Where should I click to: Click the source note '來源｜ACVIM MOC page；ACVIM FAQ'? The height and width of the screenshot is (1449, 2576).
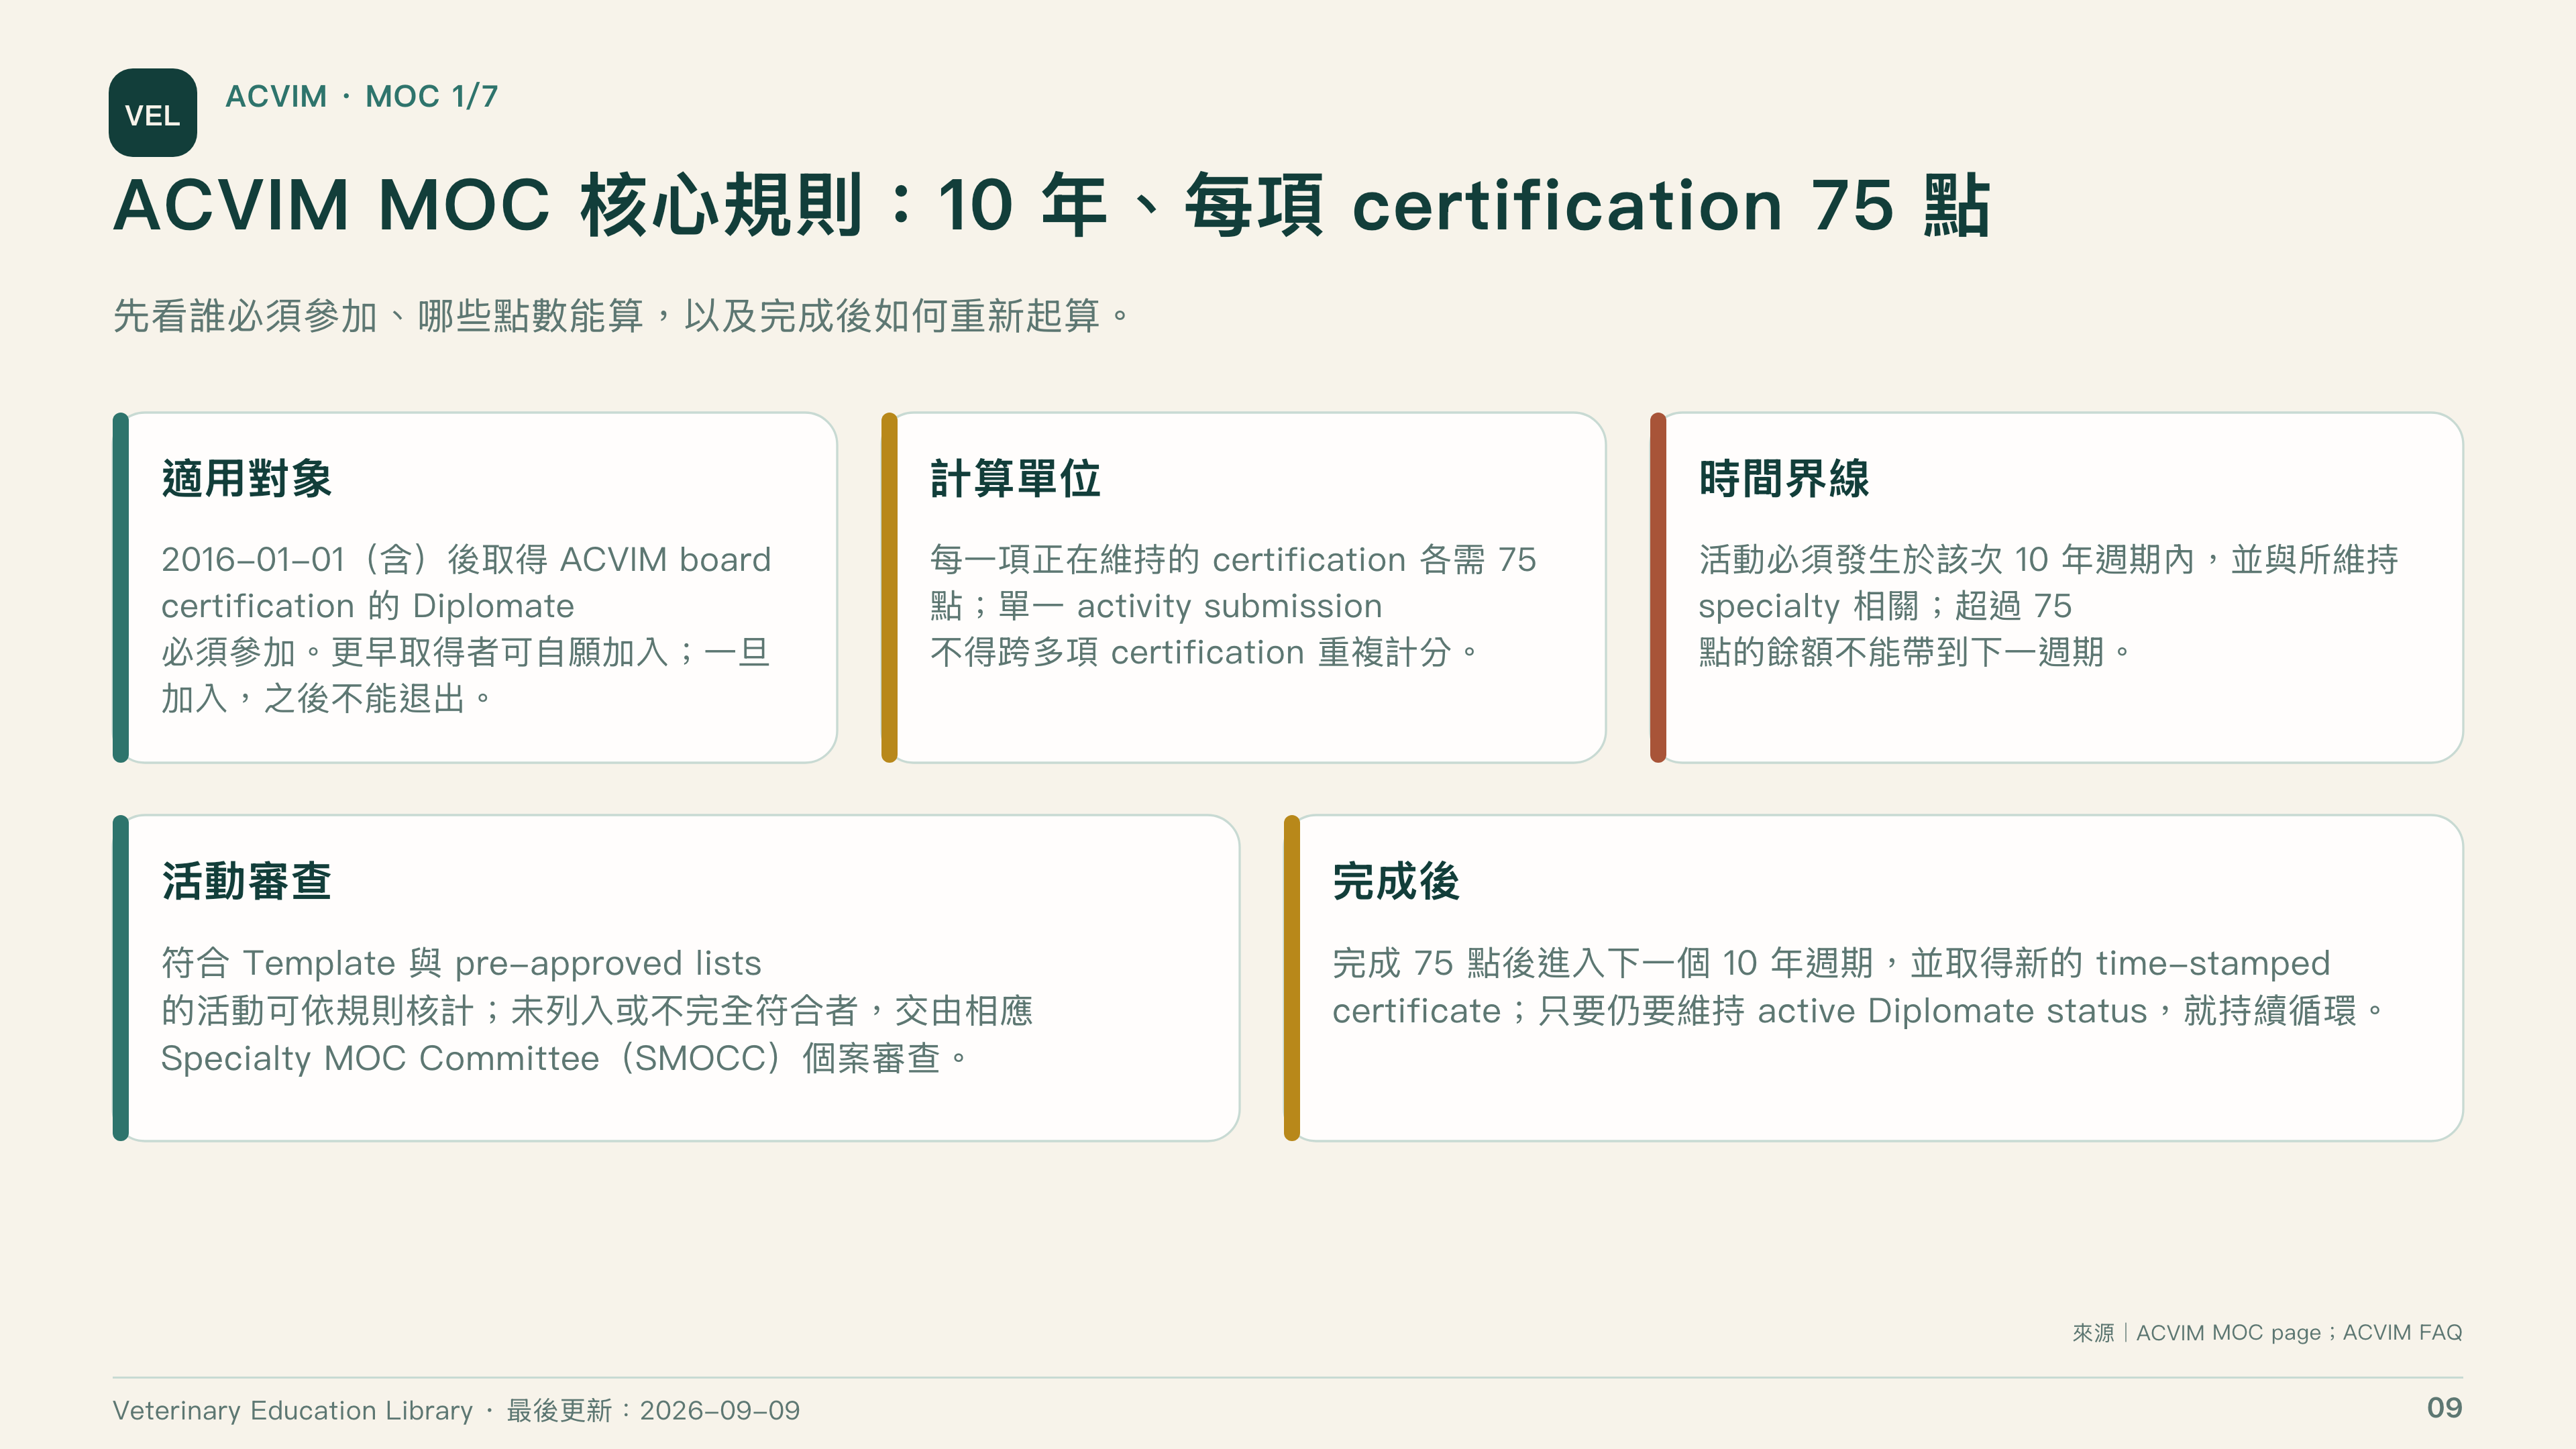(x=2267, y=1332)
